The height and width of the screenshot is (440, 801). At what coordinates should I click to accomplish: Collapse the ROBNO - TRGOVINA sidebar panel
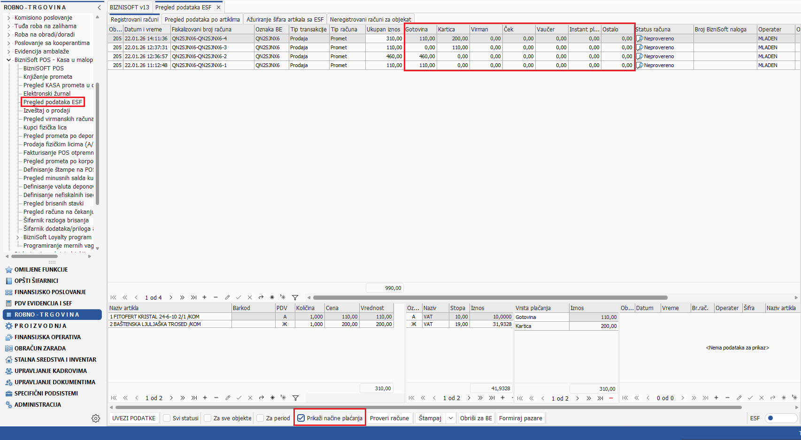[x=99, y=8]
